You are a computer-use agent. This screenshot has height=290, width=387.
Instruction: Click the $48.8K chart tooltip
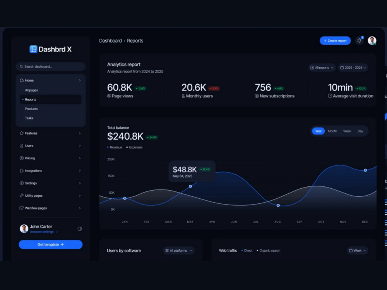(192, 171)
